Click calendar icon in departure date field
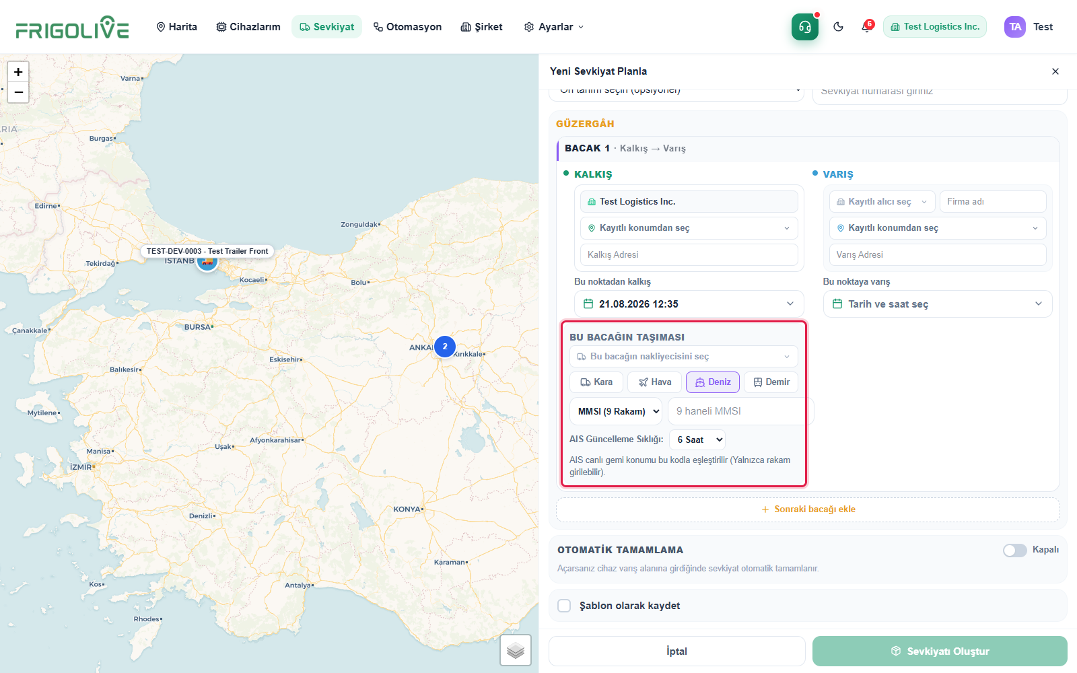 coord(588,304)
